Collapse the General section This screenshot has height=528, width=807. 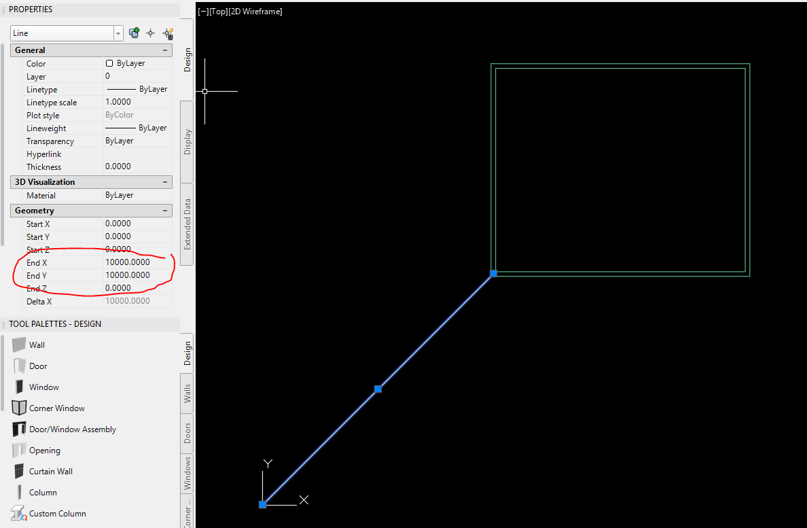coord(164,50)
